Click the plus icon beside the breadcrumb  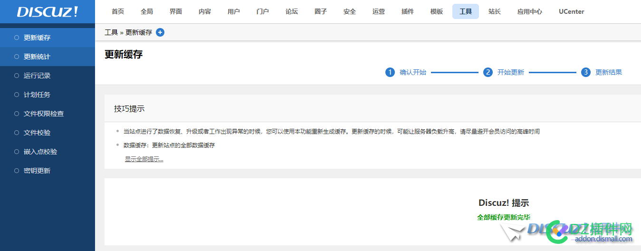160,32
